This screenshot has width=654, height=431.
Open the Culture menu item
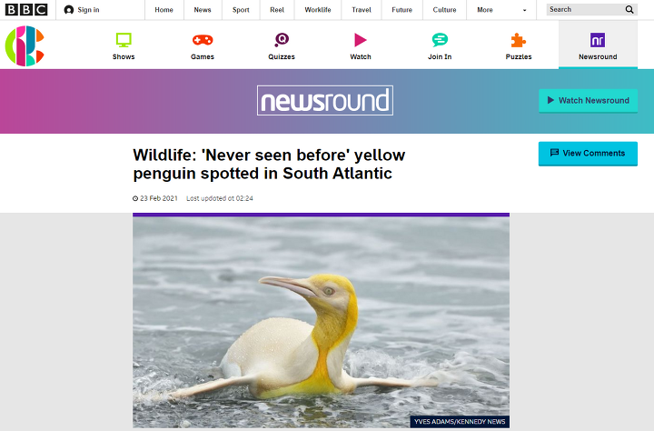click(444, 10)
